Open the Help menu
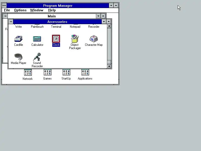201x151 pixels. pos(52,10)
